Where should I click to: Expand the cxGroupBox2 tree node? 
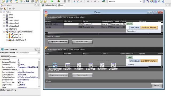tap(4, 23)
